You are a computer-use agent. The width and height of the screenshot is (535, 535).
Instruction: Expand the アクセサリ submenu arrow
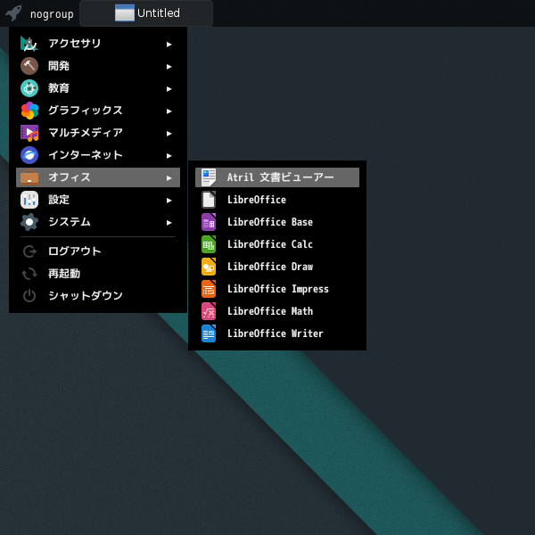[169, 44]
